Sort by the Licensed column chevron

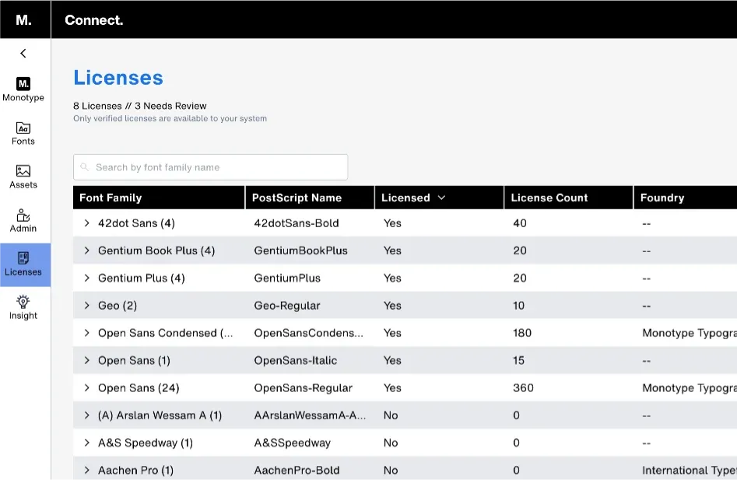click(441, 198)
